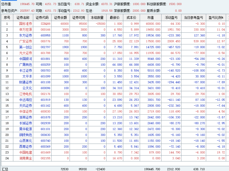Click security code 601919
This screenshot has height=171, width=229.
[45, 100]
